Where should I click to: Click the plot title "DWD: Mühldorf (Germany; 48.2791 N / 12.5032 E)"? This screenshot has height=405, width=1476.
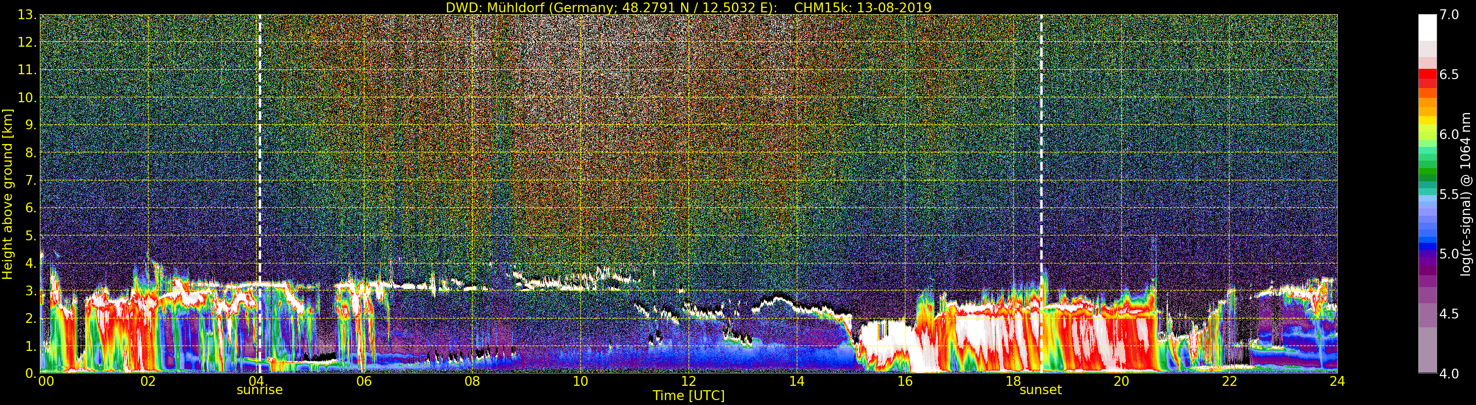click(x=611, y=7)
